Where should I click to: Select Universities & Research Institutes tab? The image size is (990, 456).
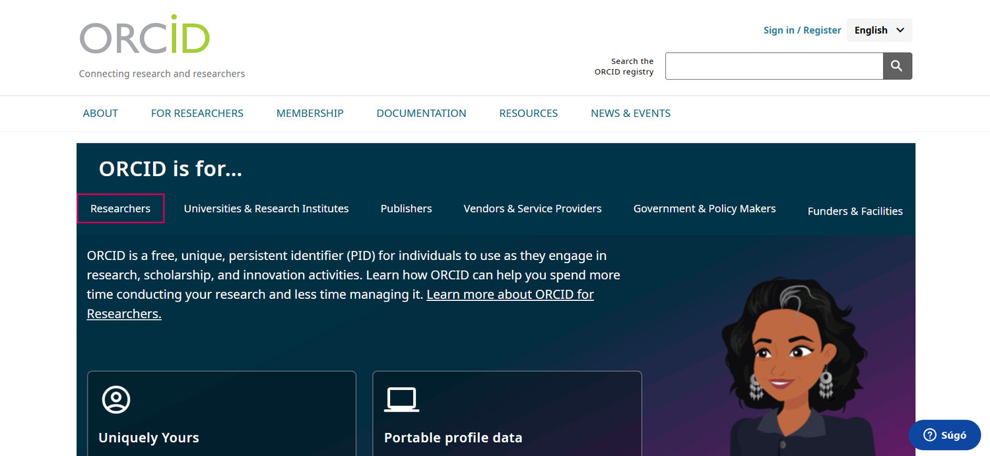coord(266,209)
